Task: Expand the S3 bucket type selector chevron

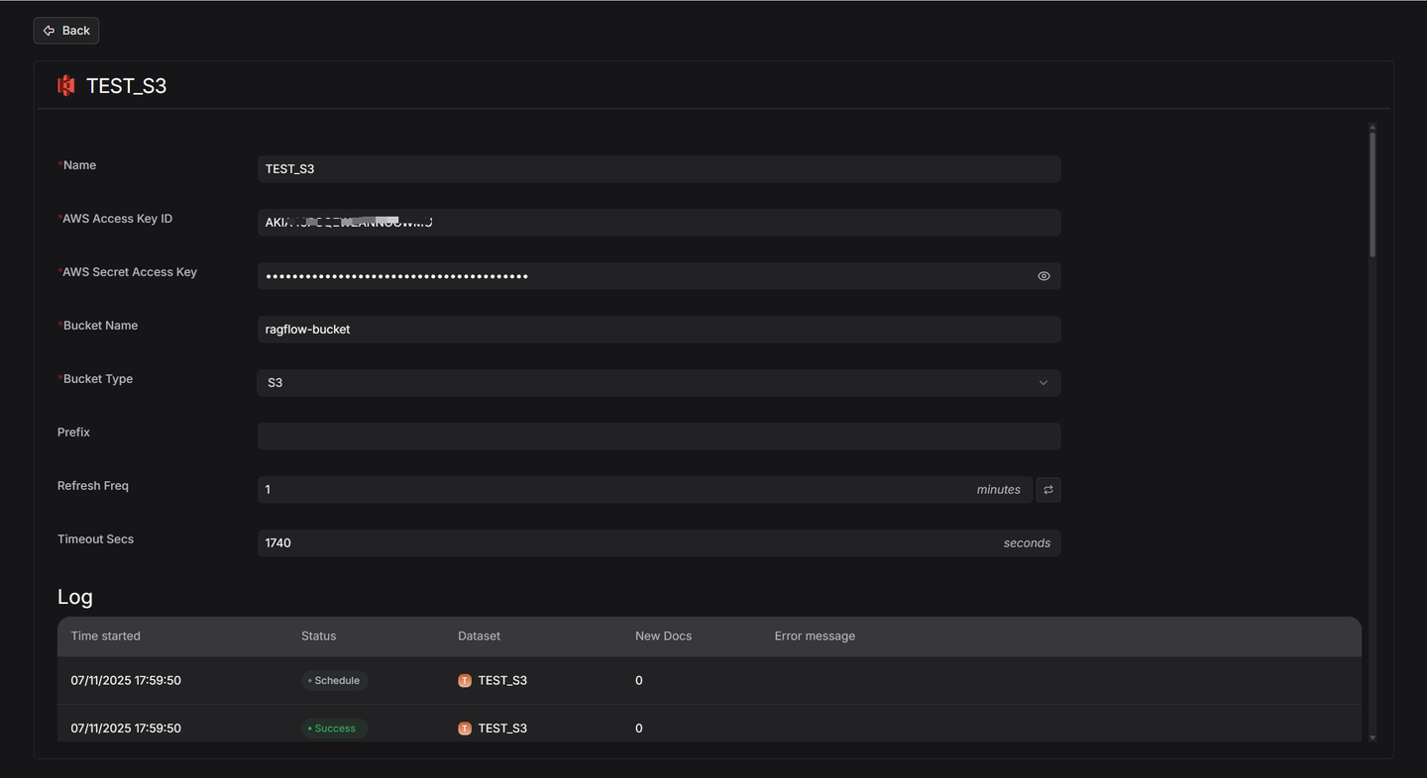Action: point(1043,382)
